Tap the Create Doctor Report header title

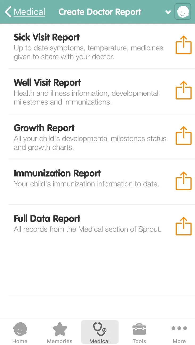pyautogui.click(x=100, y=12)
